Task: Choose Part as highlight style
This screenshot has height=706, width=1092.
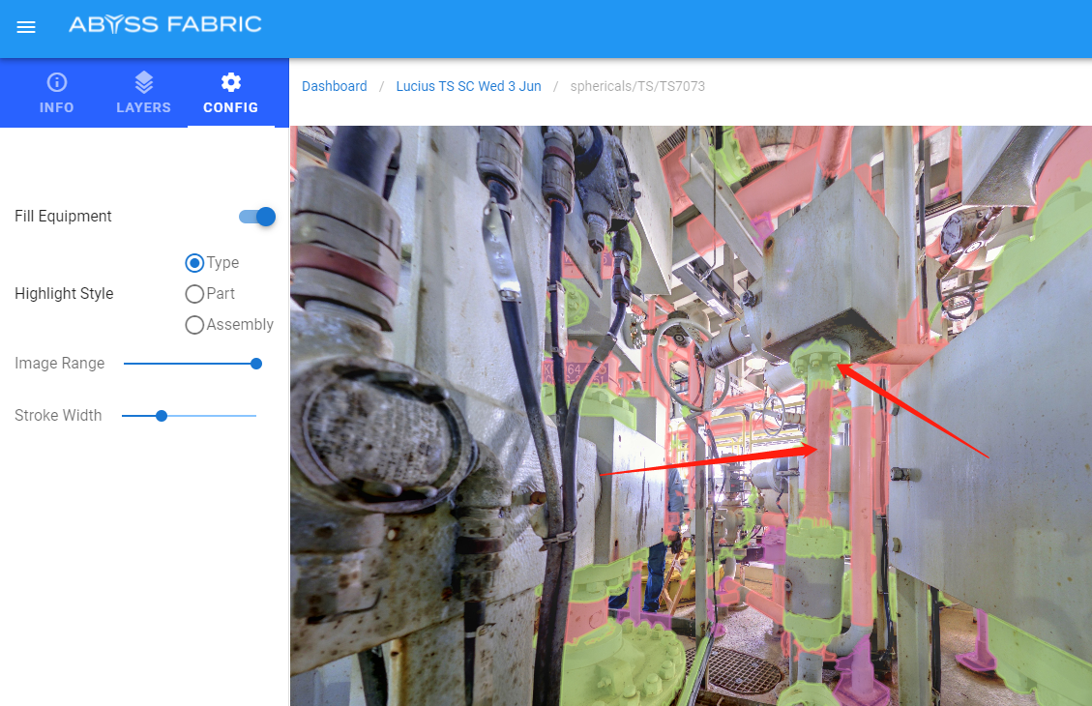Action: (x=194, y=294)
